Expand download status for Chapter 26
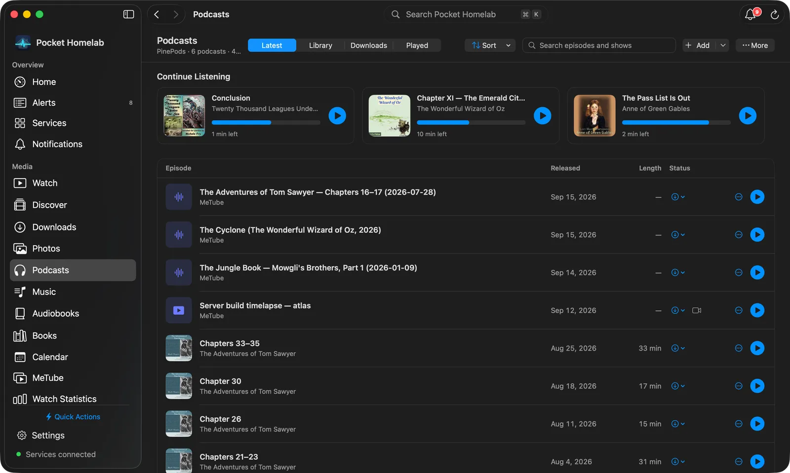The height and width of the screenshot is (473, 790). [x=678, y=424]
